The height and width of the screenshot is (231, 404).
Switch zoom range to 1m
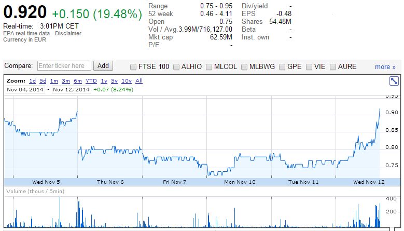click(x=54, y=81)
